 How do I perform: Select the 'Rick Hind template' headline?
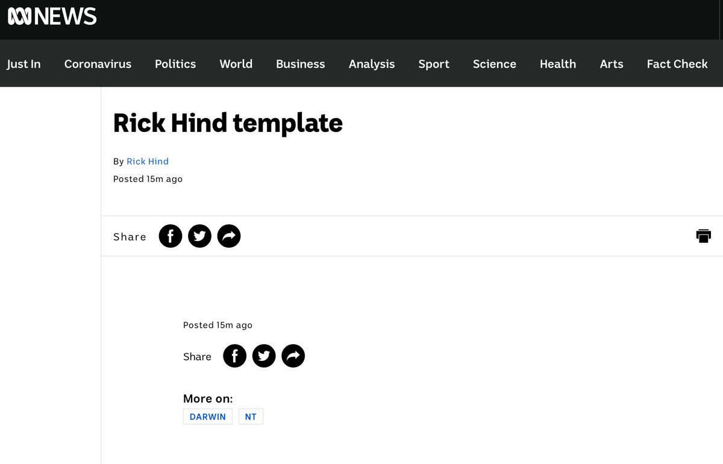(228, 123)
